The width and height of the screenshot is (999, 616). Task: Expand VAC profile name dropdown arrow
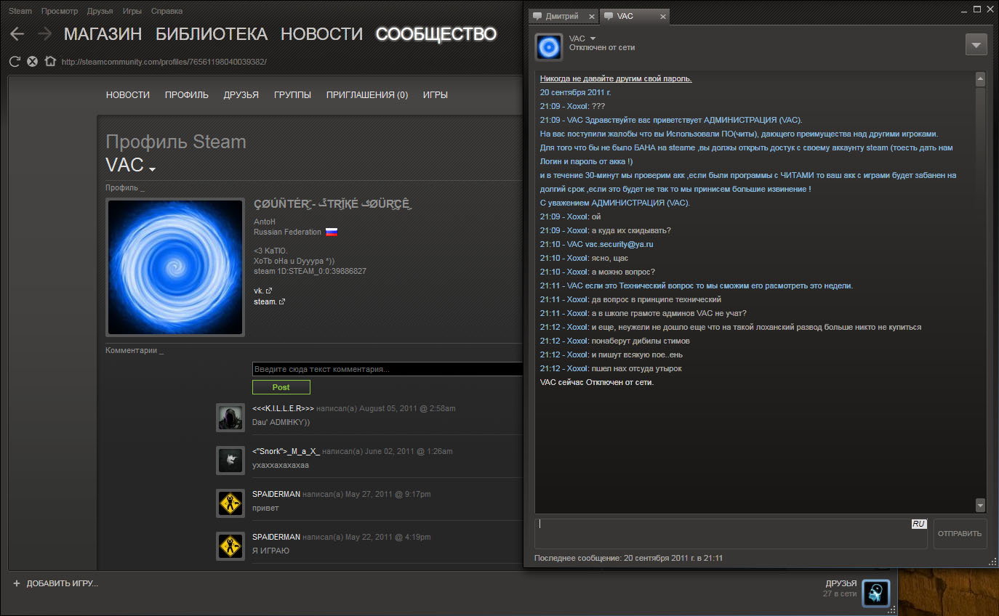152,169
